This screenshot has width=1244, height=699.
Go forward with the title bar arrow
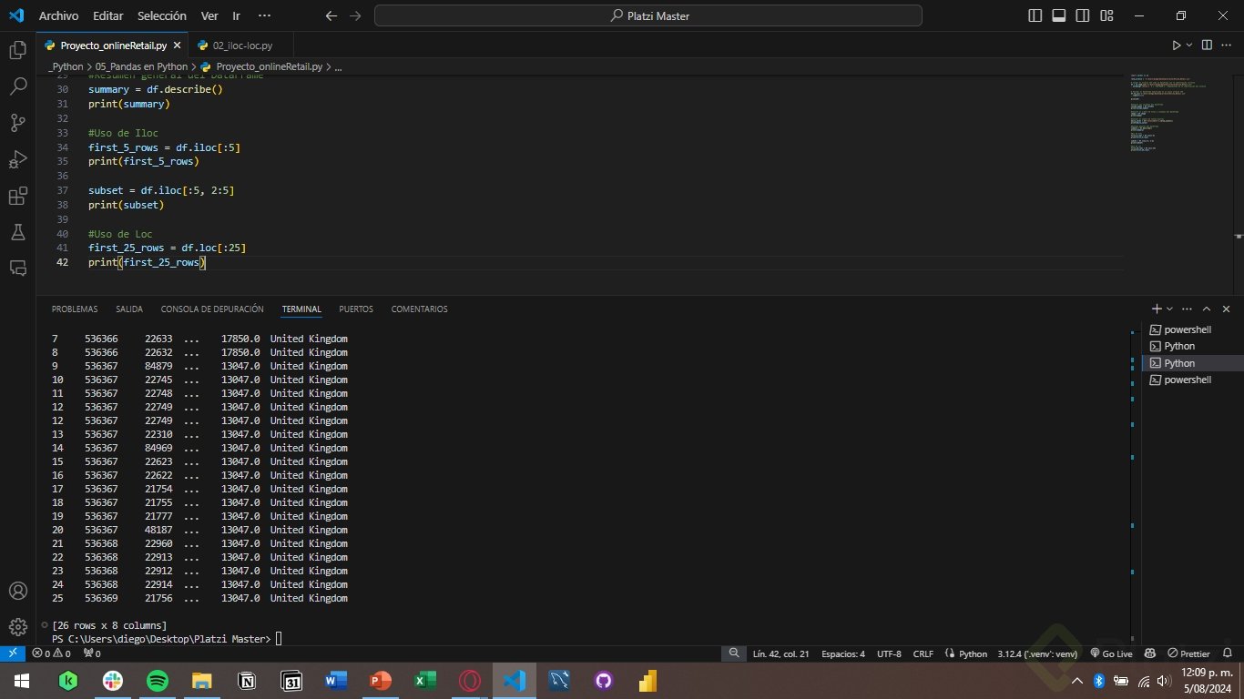click(x=355, y=15)
